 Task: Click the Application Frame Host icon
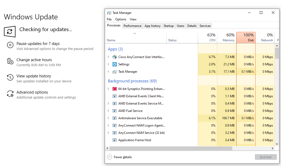114,140
